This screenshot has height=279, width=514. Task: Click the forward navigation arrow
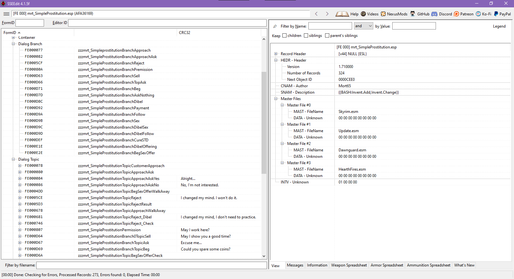pos(327,14)
